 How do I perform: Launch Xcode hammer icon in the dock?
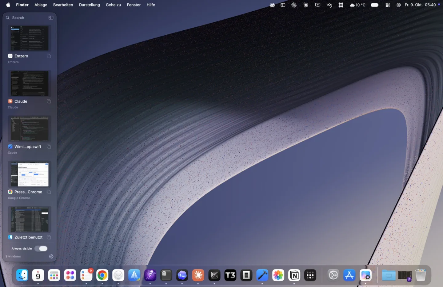click(262, 275)
